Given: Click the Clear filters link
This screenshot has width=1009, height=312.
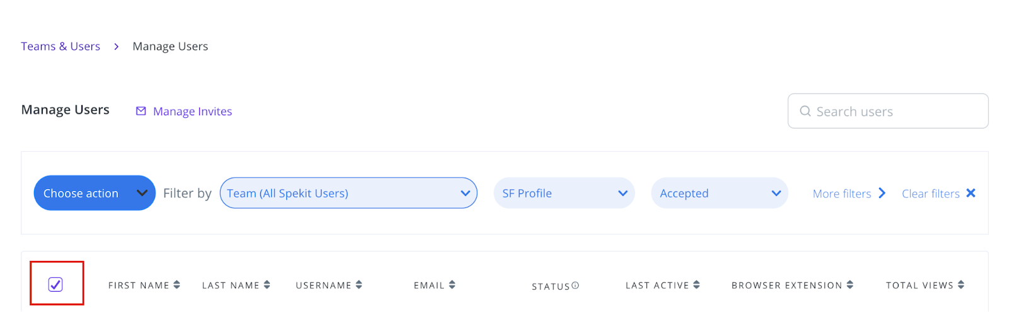Looking at the screenshot, I should tap(931, 194).
